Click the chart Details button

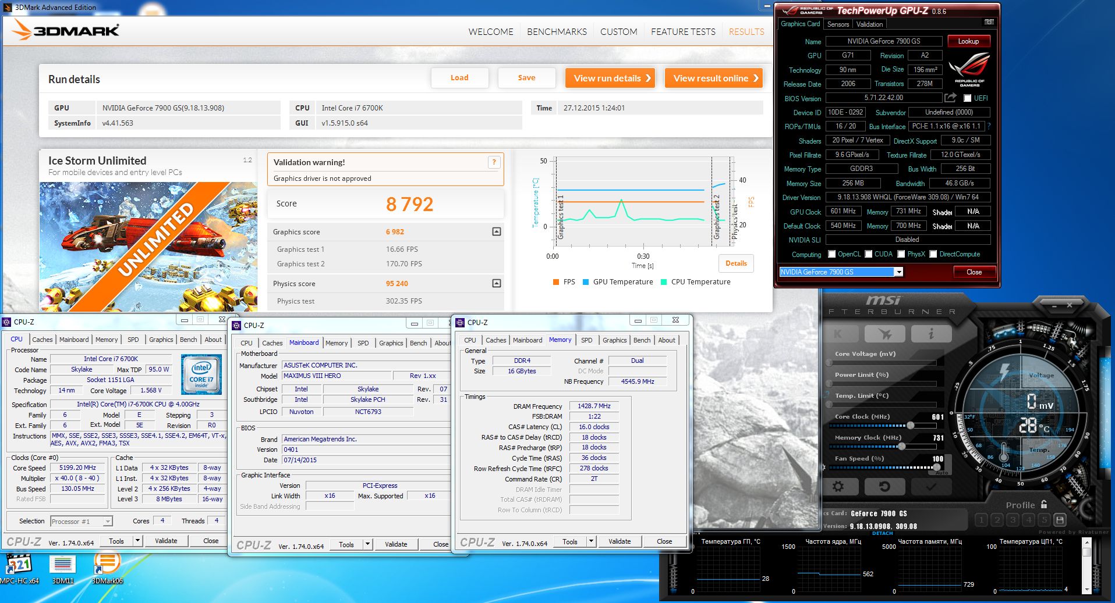click(736, 263)
